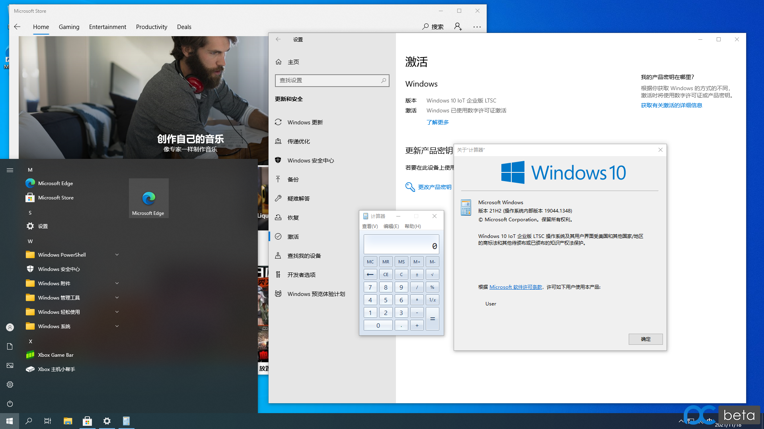Click Task View icon on taskbar
The image size is (764, 429).
(48, 421)
